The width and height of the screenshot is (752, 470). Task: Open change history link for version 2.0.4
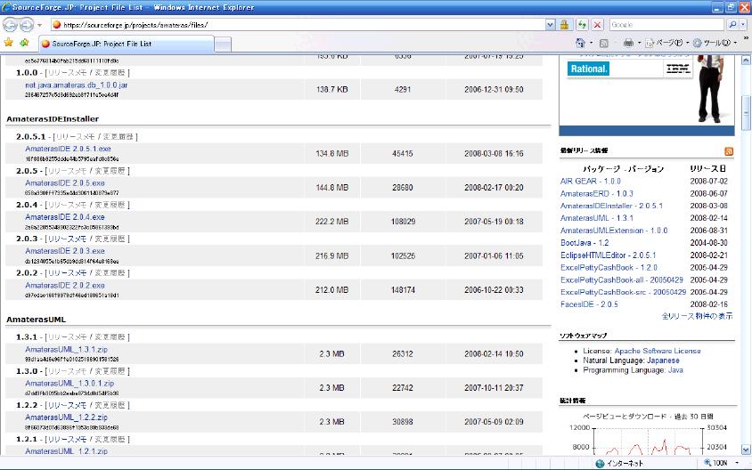[x=110, y=205]
